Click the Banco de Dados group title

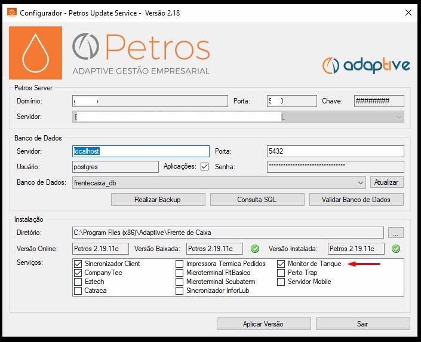click(38, 138)
